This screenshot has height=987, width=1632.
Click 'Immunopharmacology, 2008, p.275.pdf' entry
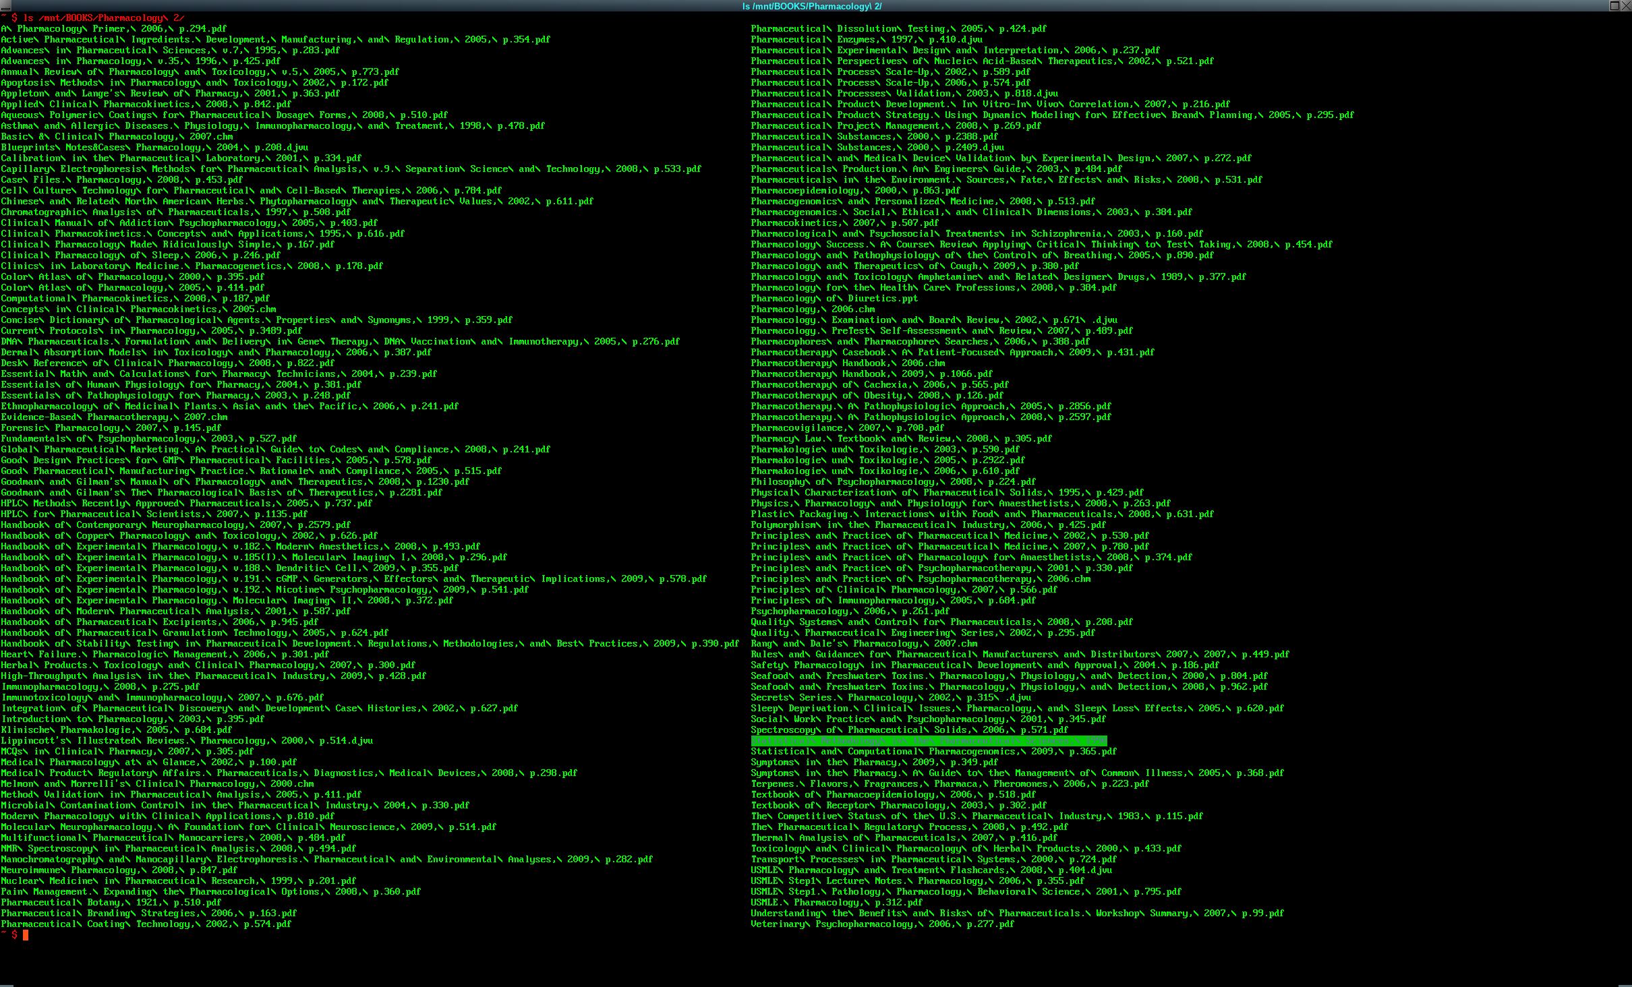(x=100, y=687)
